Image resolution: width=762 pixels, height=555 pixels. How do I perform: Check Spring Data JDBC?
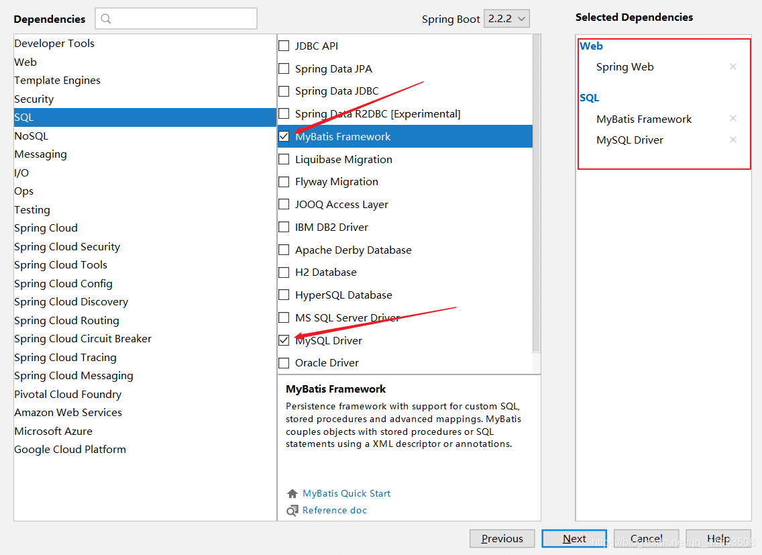click(x=284, y=91)
